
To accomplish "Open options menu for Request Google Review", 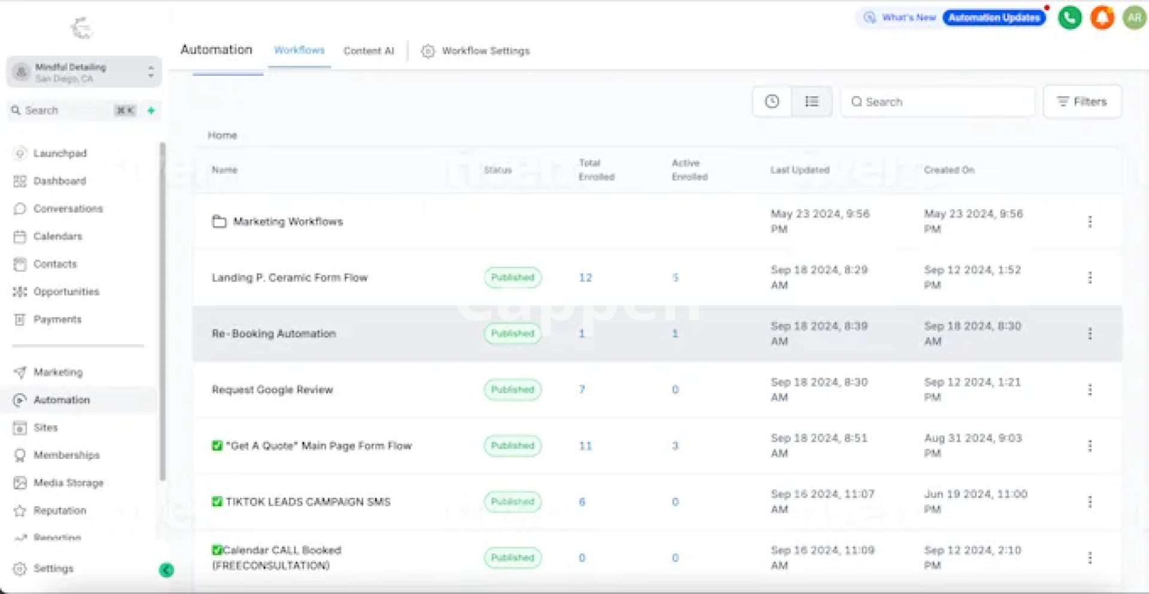I will pyautogui.click(x=1090, y=390).
